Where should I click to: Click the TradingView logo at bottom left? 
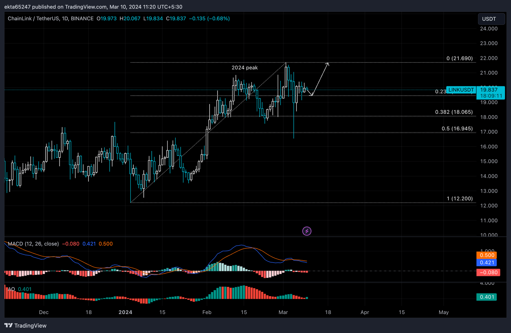click(x=25, y=325)
